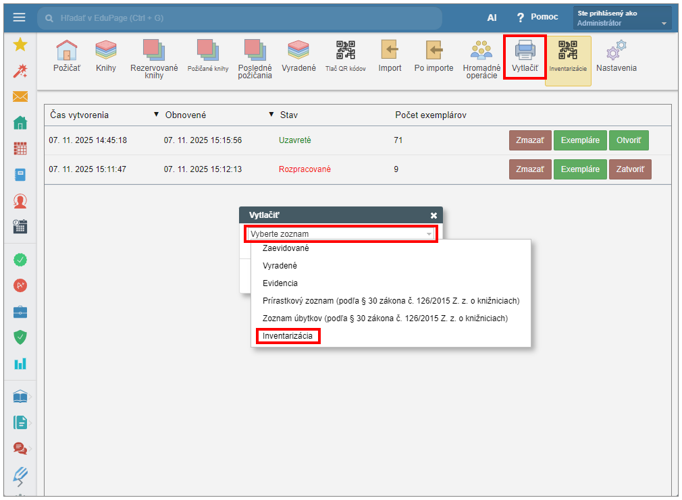Image resolution: width=682 pixels, height=500 pixels.
Task: Open Hromadné operácie toolbar icon
Action: (x=481, y=51)
